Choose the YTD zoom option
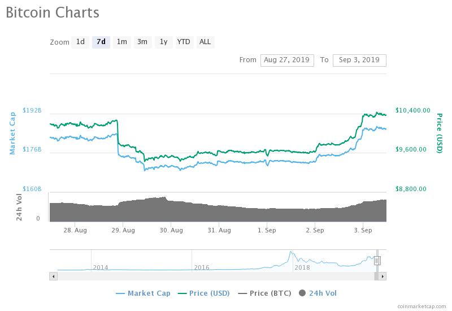Screen dimensions: 452x311 pos(184,42)
